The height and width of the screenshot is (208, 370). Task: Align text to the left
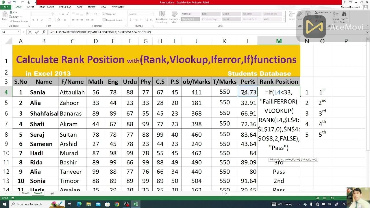click(x=73, y=20)
